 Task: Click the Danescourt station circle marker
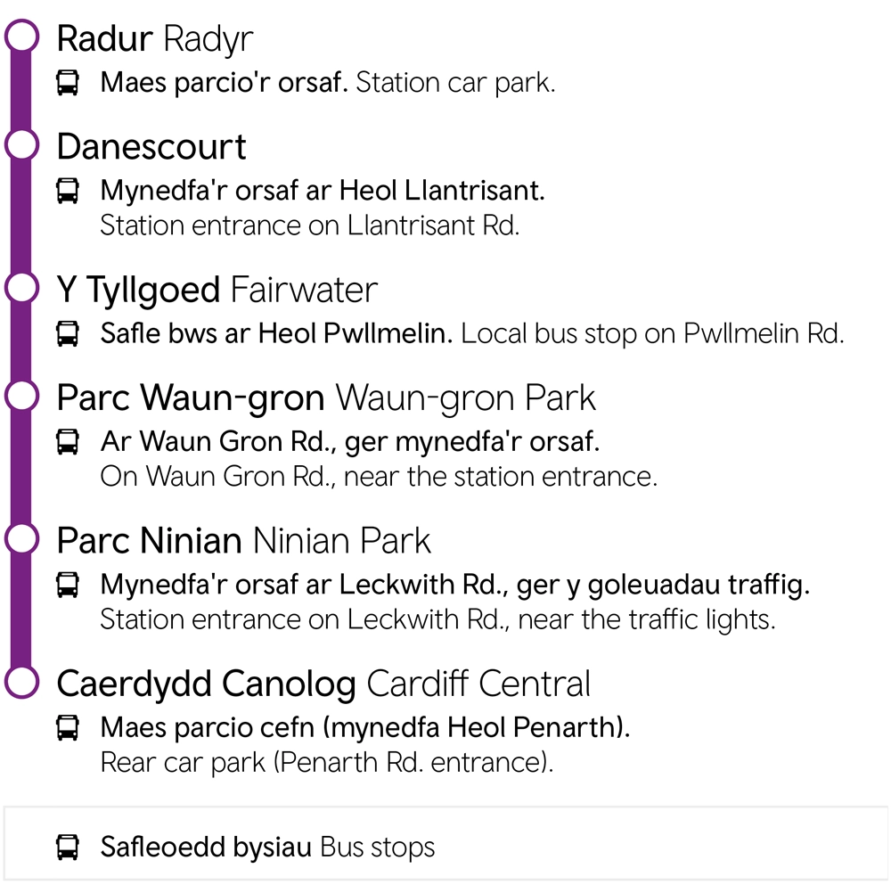coord(21,144)
